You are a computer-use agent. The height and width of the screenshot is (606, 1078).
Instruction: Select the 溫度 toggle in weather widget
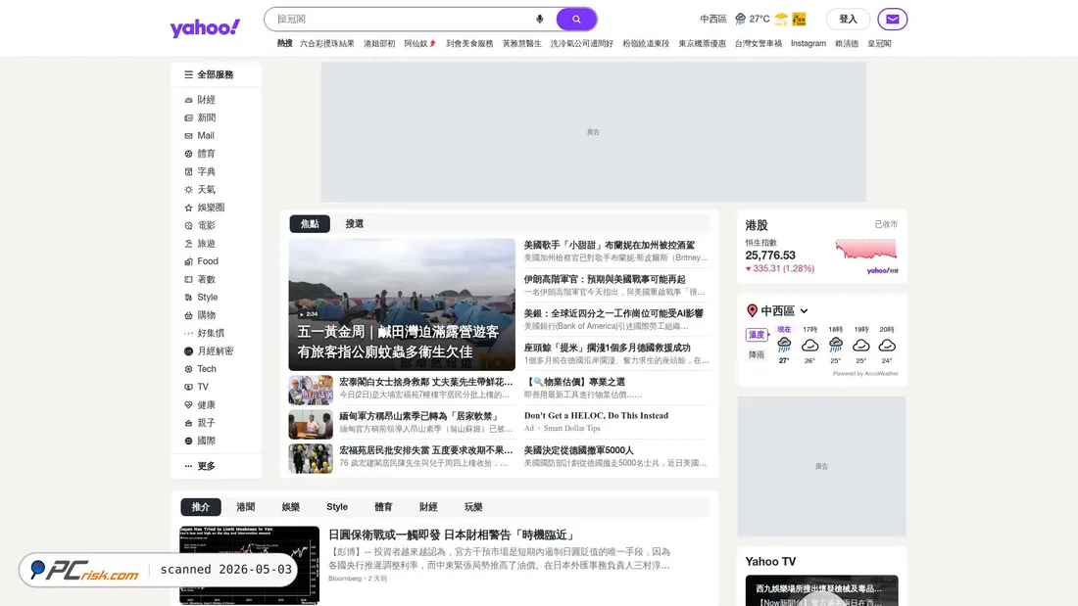click(x=757, y=335)
